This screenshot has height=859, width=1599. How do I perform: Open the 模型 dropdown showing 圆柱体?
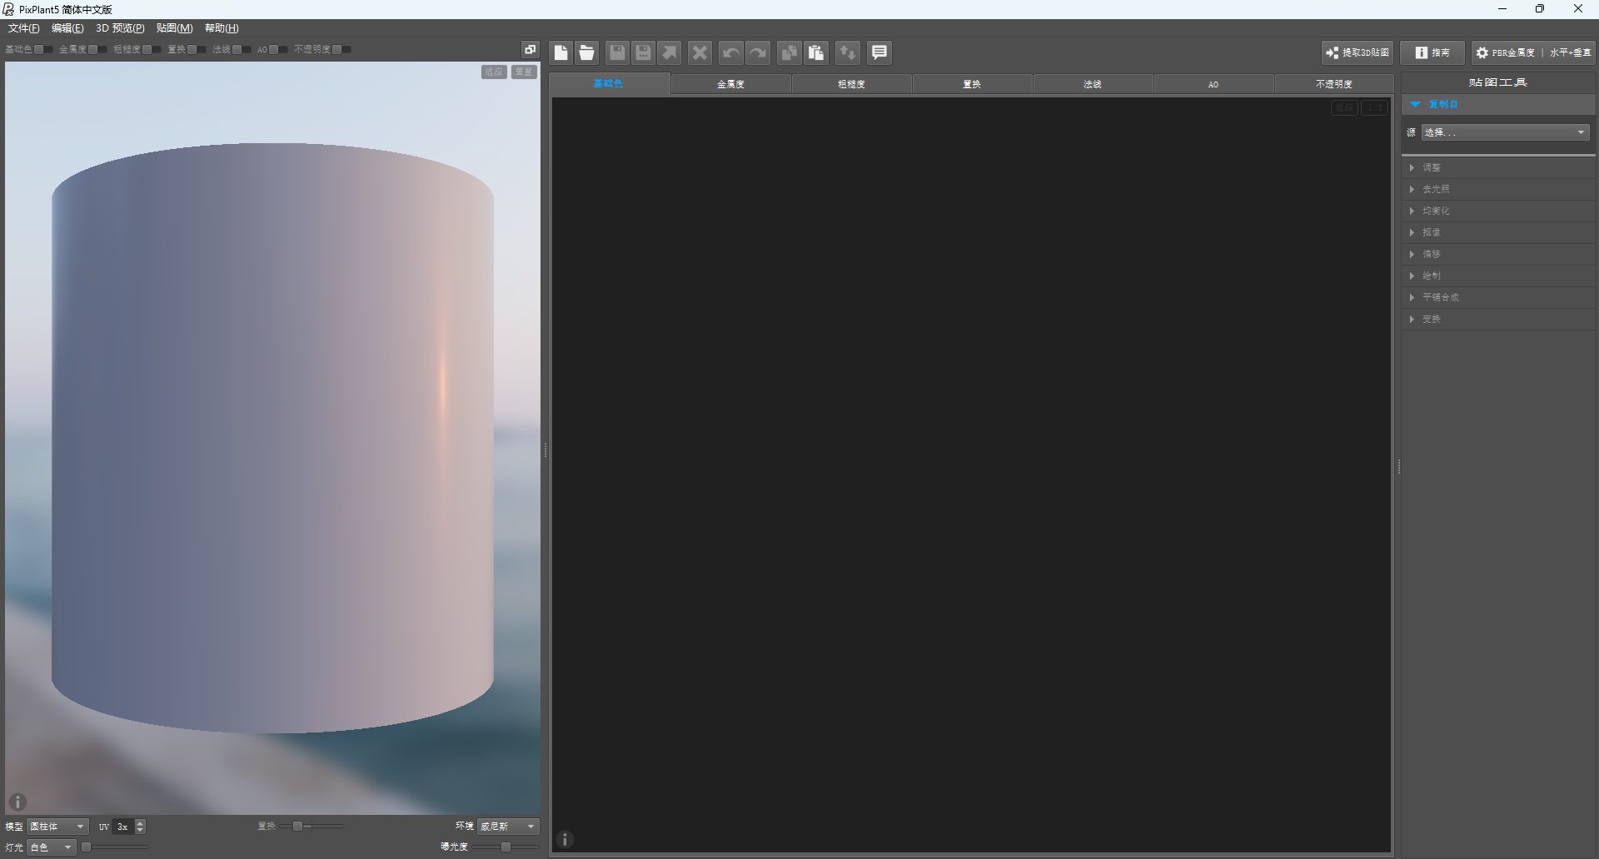click(57, 827)
